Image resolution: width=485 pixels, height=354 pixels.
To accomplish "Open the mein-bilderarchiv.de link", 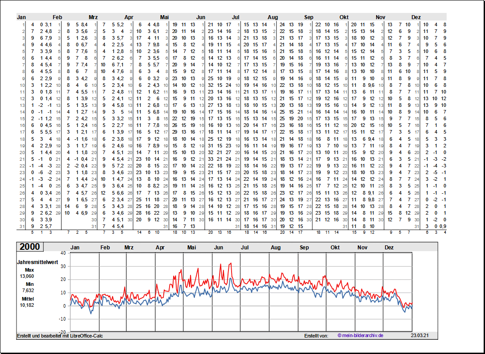I will pos(361,336).
